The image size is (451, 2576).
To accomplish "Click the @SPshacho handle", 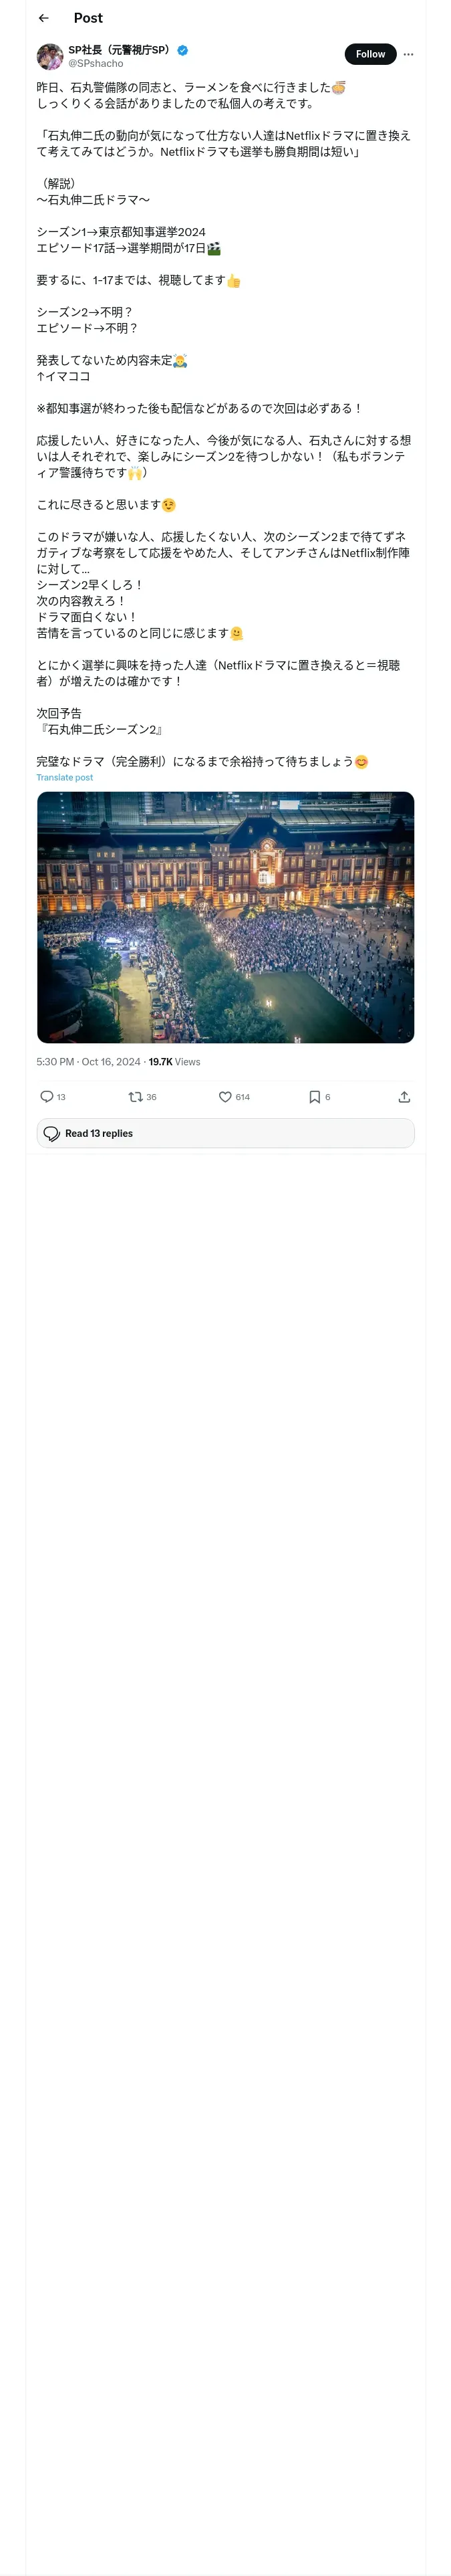I will point(96,63).
